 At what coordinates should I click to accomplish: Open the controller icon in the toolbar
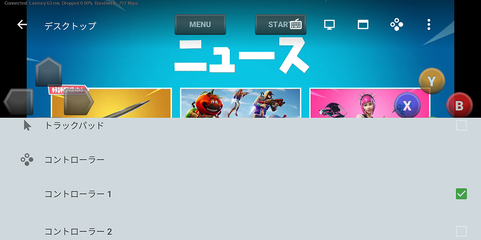396,24
